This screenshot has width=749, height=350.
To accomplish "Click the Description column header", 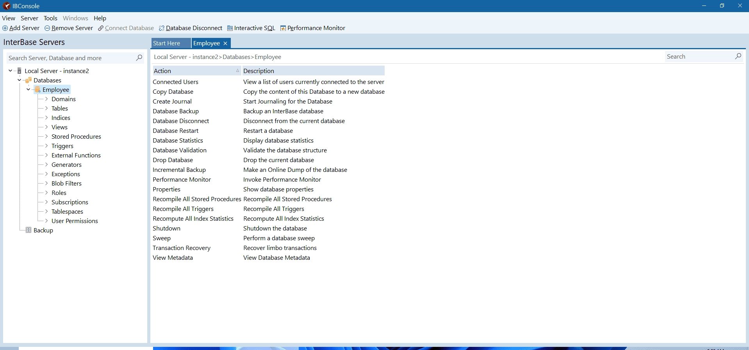I will (313, 71).
